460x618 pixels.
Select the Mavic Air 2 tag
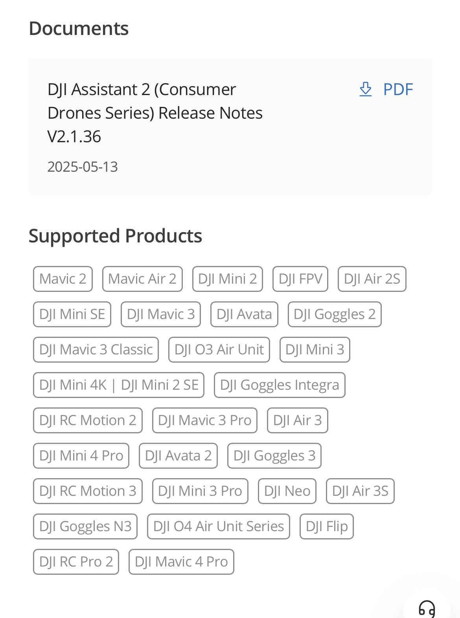pos(142,279)
